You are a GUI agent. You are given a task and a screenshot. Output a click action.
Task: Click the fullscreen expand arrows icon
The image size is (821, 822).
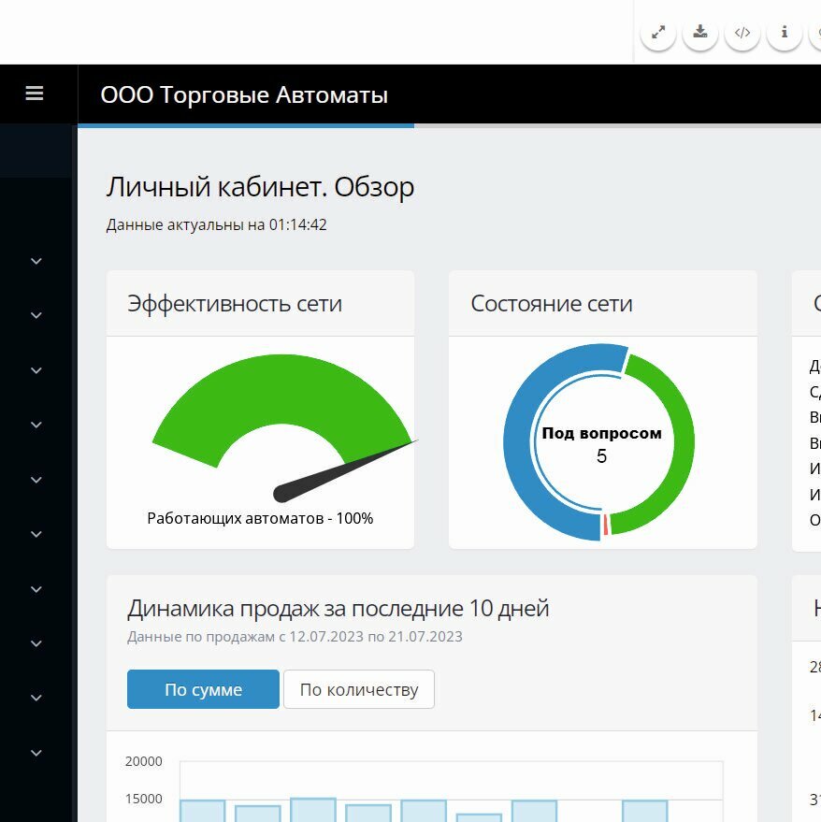click(658, 33)
